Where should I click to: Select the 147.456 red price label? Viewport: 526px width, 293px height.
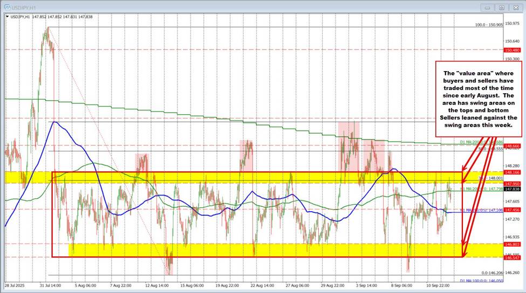pos(511,209)
